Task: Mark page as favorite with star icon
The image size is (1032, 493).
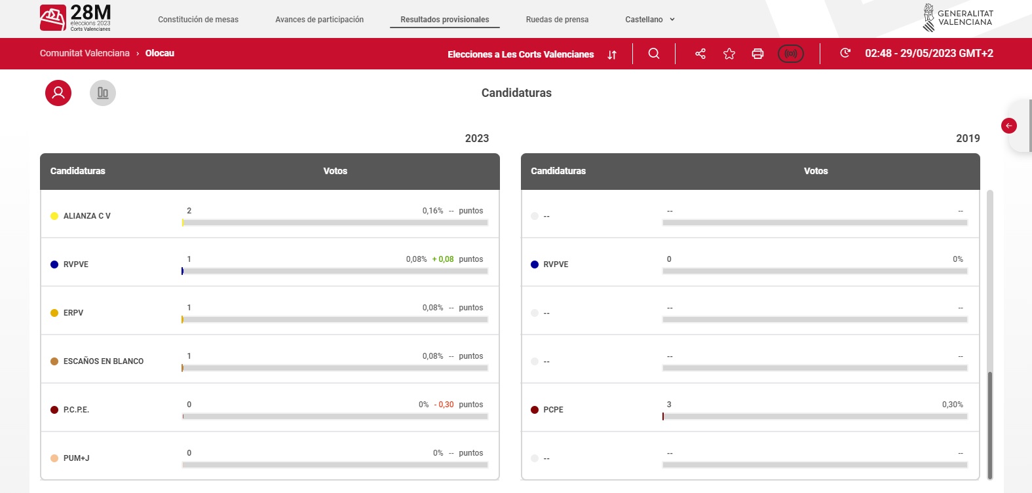Action: [x=729, y=54]
